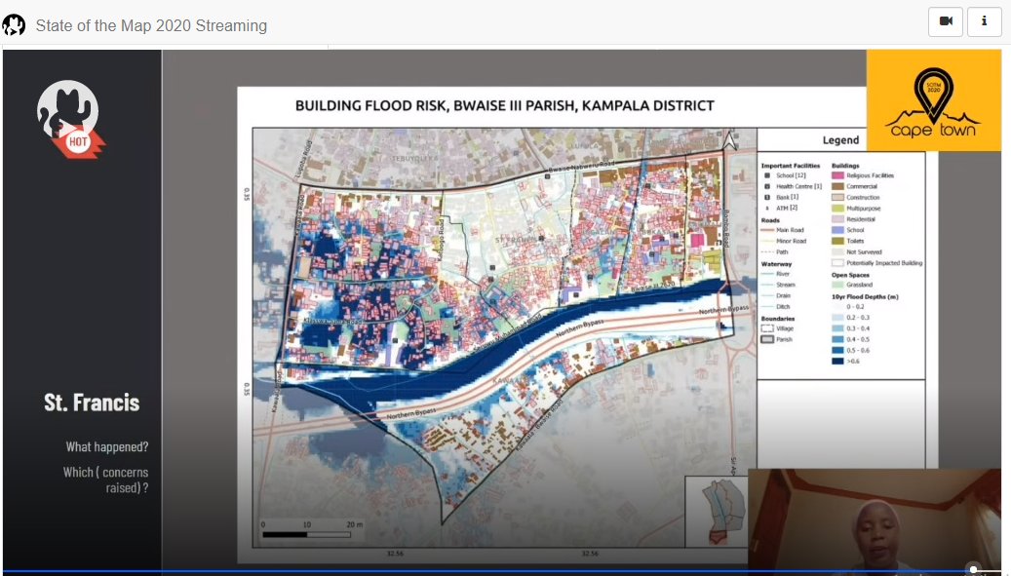The height and width of the screenshot is (576, 1011).
Task: Click the "Toilets" legend entry
Action: point(855,241)
